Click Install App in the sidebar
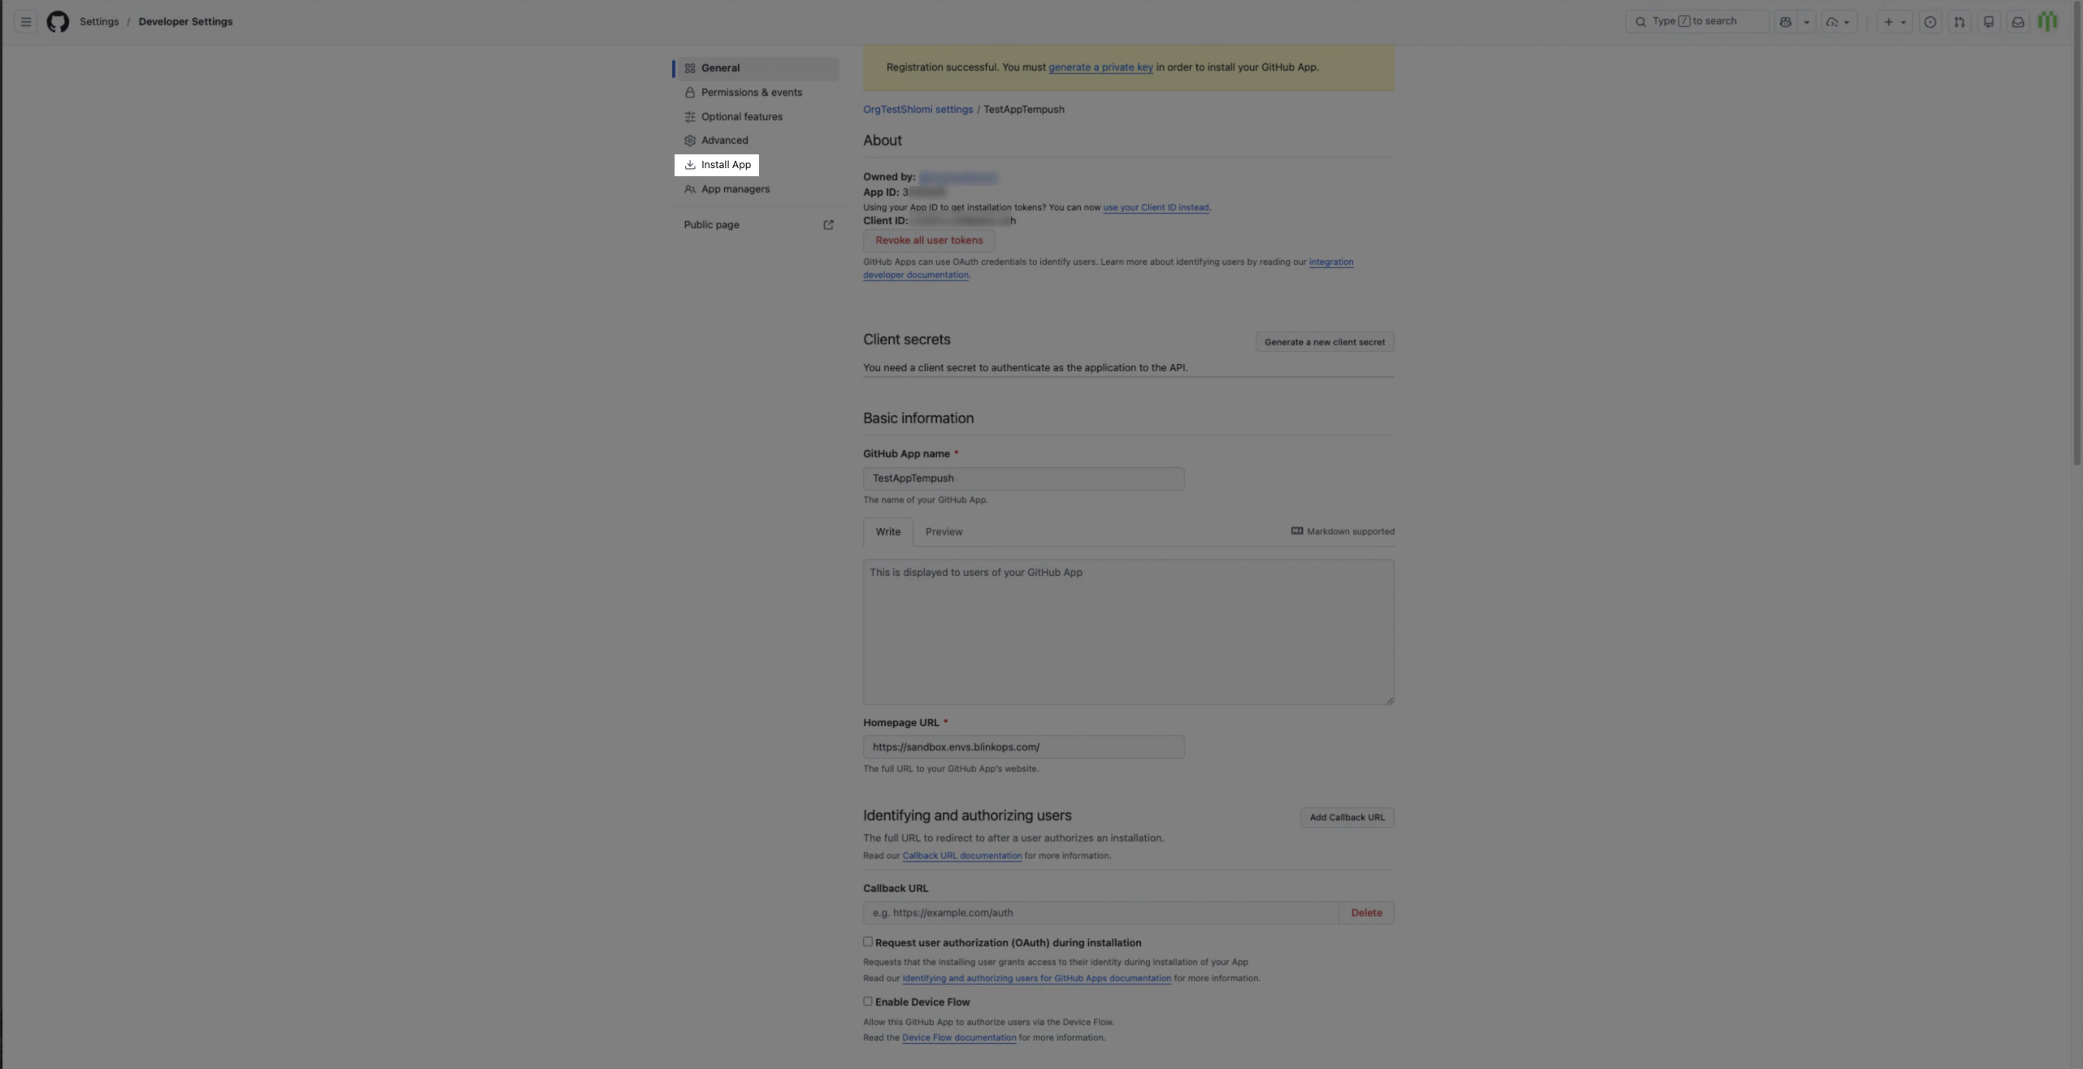2083x1069 pixels. (717, 165)
